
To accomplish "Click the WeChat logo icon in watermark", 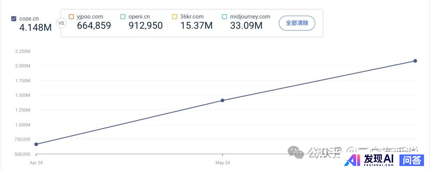I will tap(296, 151).
